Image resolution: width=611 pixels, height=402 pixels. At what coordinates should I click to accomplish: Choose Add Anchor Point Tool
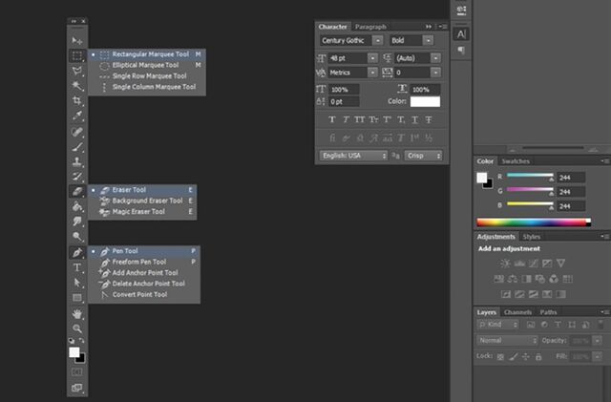pyautogui.click(x=144, y=273)
